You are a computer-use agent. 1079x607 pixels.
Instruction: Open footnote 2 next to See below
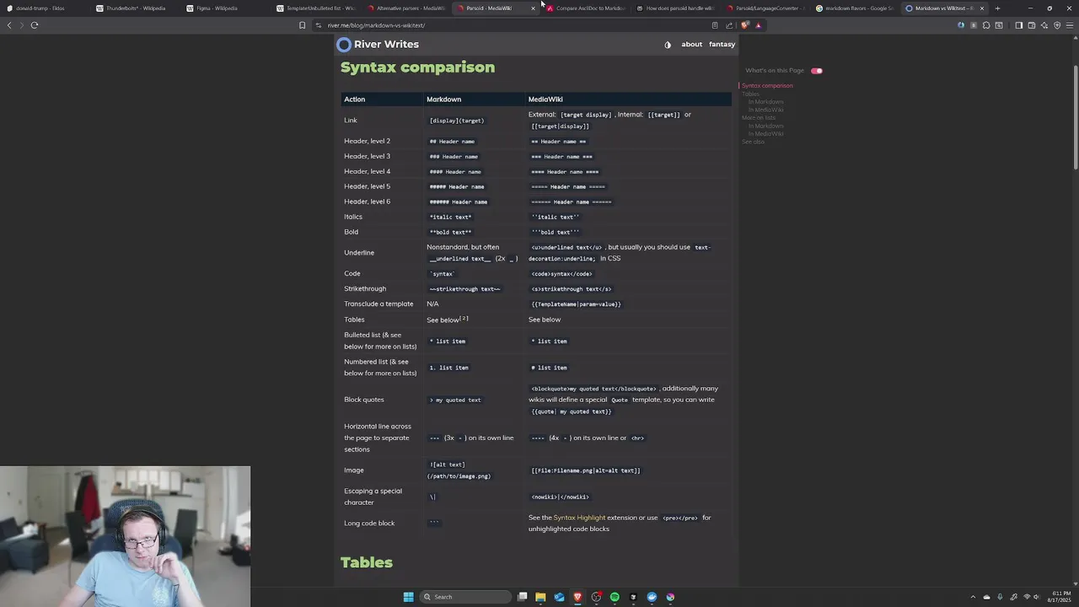click(464, 319)
